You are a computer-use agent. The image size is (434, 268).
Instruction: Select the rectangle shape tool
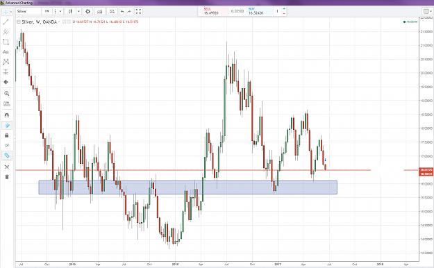tap(6, 42)
